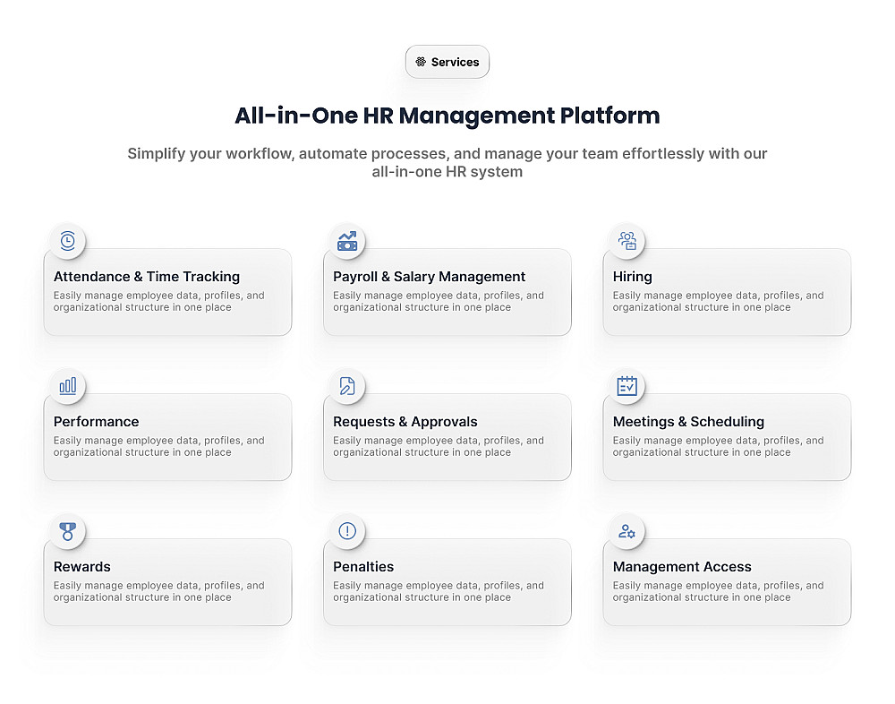The height and width of the screenshot is (704, 895).
Task: Click the Penalties exclamation icon
Action: point(347,531)
